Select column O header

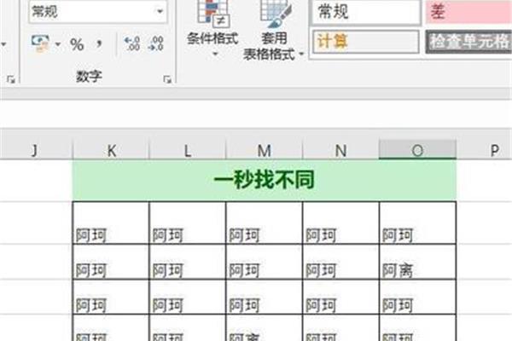(417, 150)
